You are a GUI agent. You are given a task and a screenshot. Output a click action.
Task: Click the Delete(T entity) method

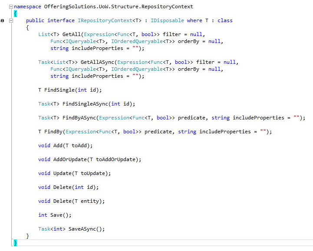pyautogui.click(x=79, y=201)
